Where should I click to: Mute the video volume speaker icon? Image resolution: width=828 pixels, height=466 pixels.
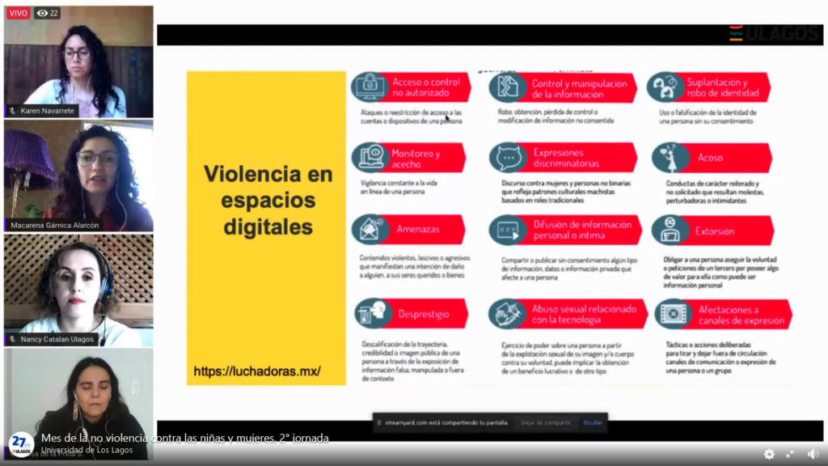coord(813,454)
